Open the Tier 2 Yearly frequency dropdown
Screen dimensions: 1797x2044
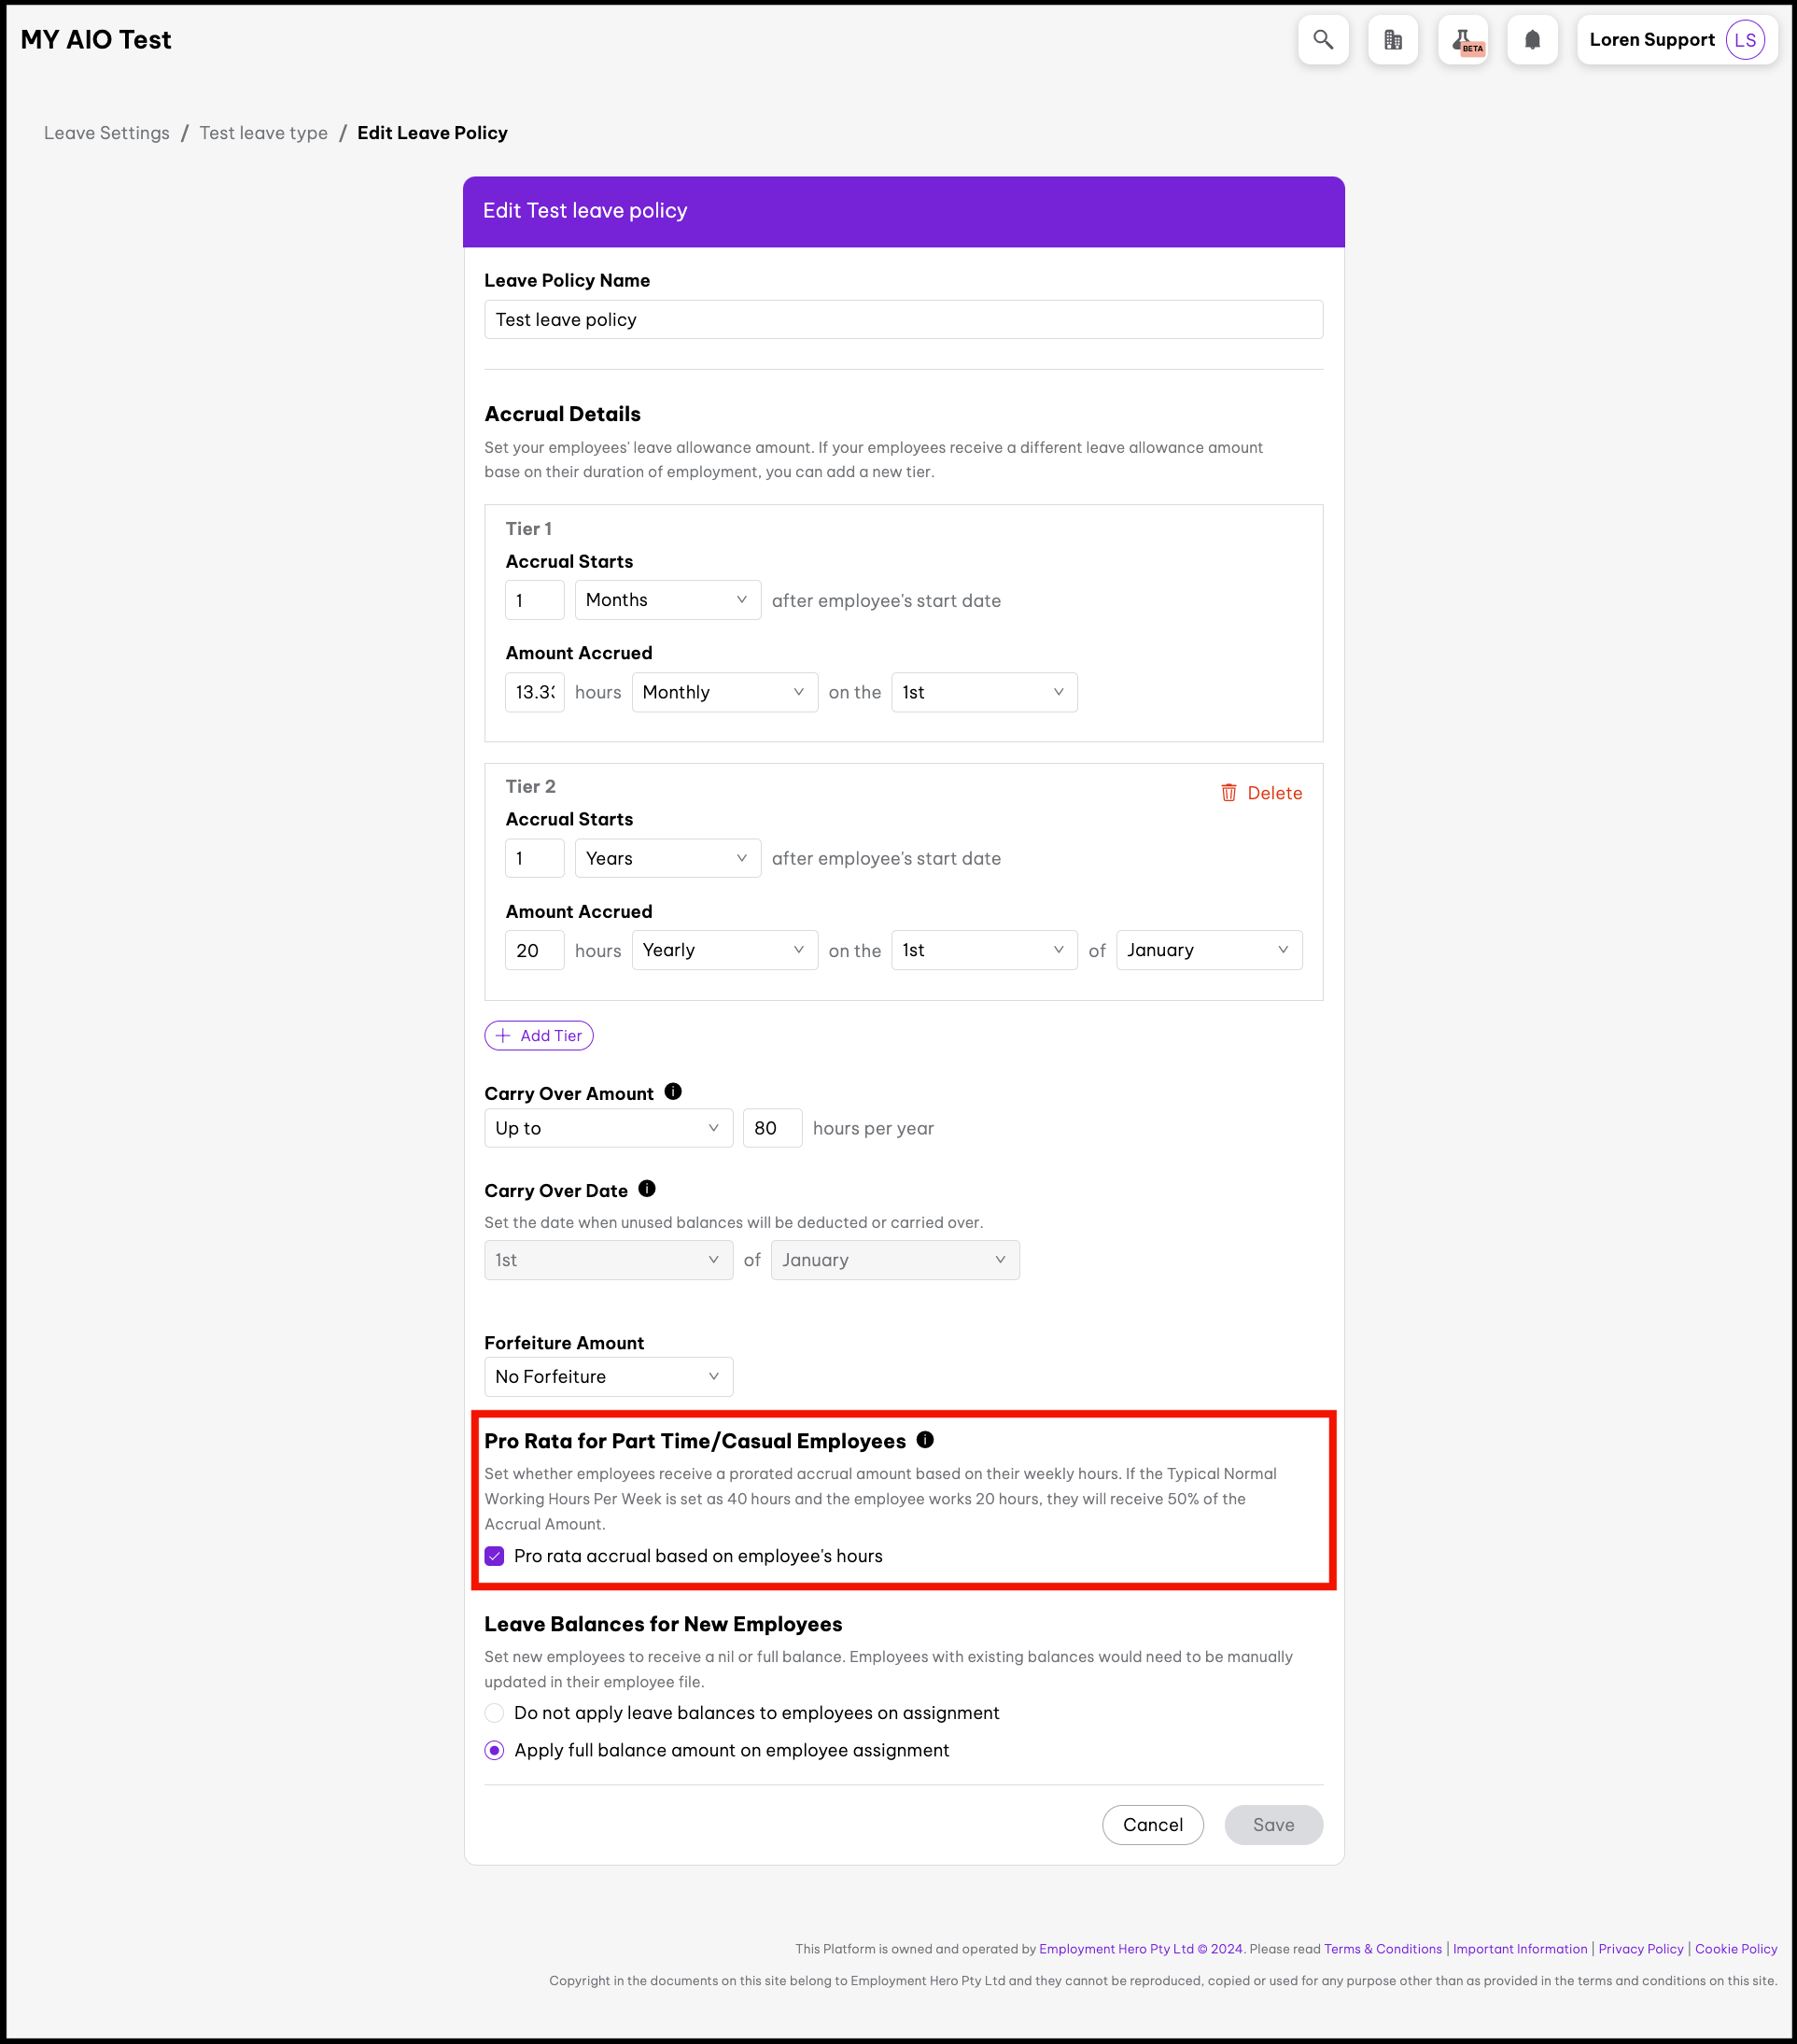[x=724, y=950]
